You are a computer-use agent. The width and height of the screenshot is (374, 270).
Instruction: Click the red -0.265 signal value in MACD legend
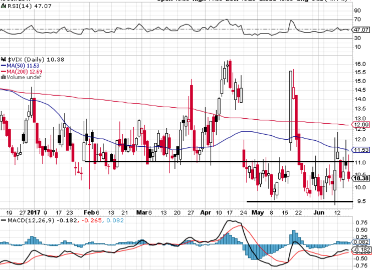[92, 220]
